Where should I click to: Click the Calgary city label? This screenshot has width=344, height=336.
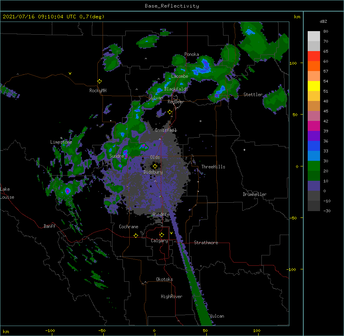159,241
